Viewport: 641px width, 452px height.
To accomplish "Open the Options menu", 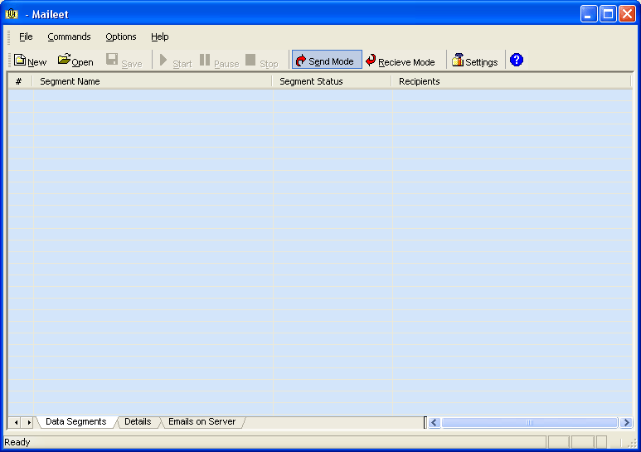I will pyautogui.click(x=120, y=36).
